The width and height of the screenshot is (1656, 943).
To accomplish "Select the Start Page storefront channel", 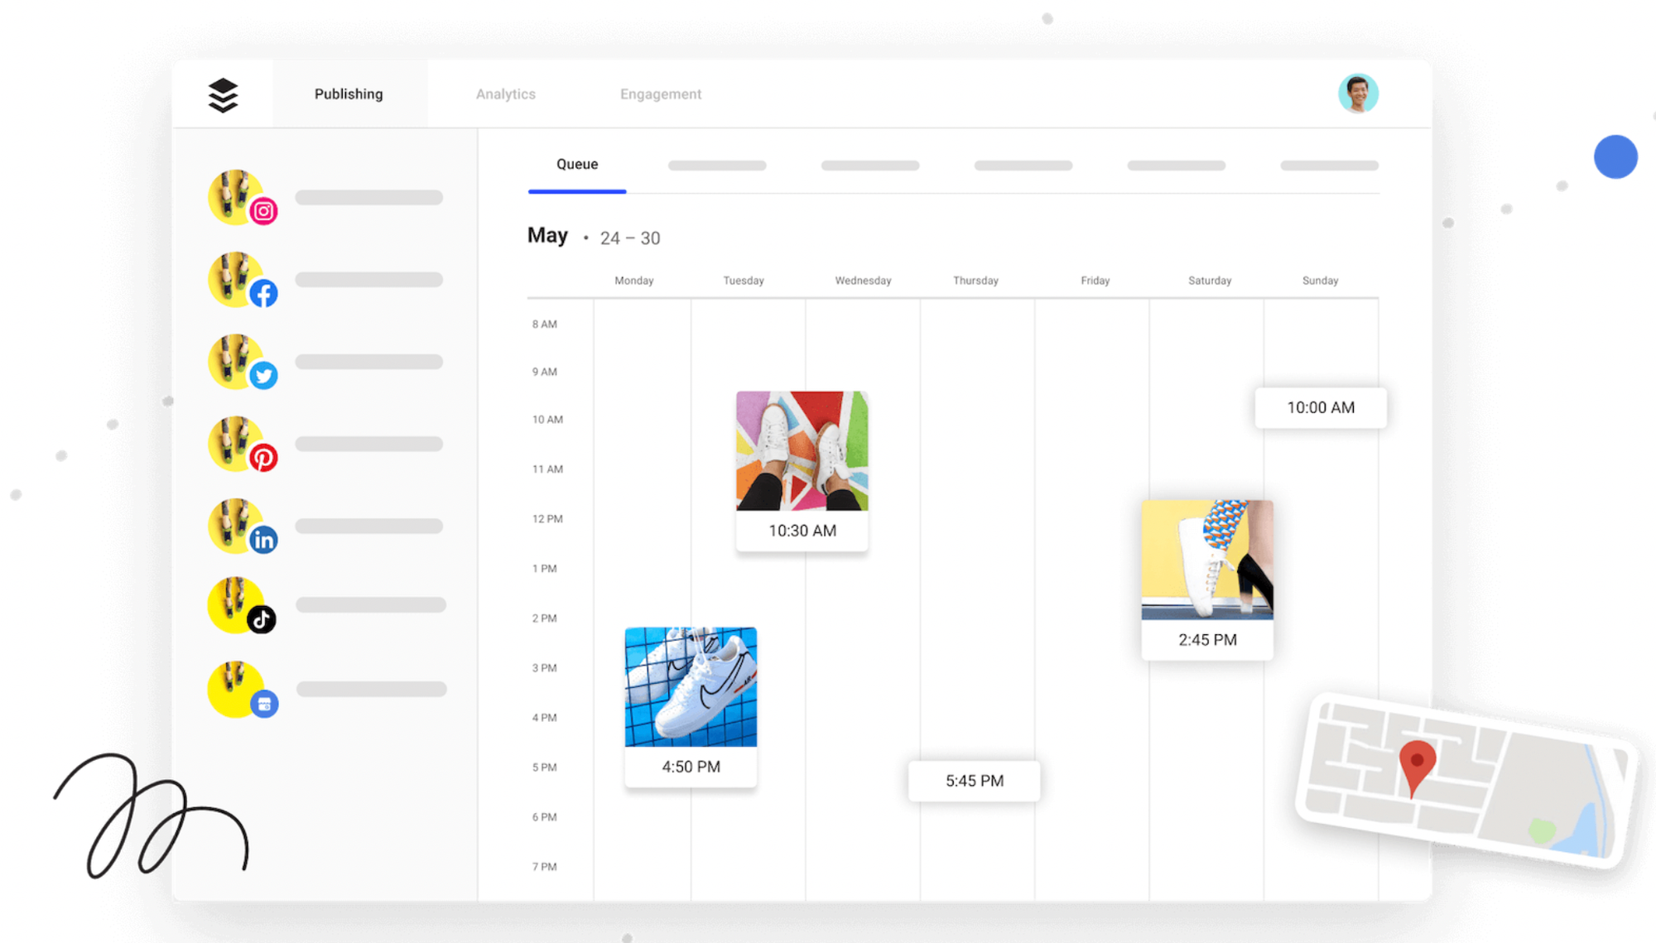I will 242,689.
